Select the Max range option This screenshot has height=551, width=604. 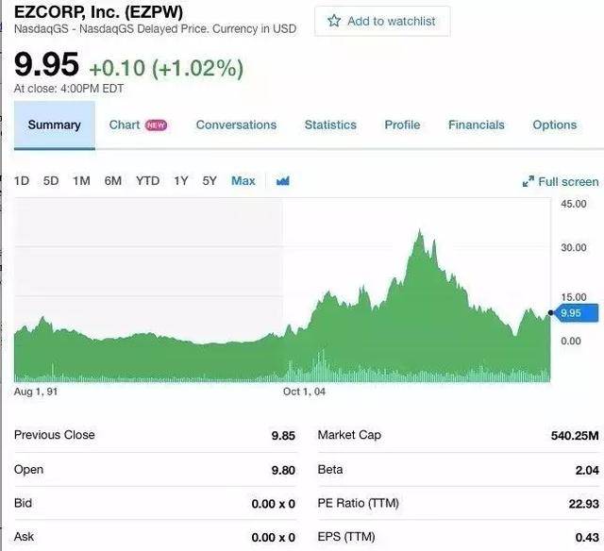tap(243, 180)
